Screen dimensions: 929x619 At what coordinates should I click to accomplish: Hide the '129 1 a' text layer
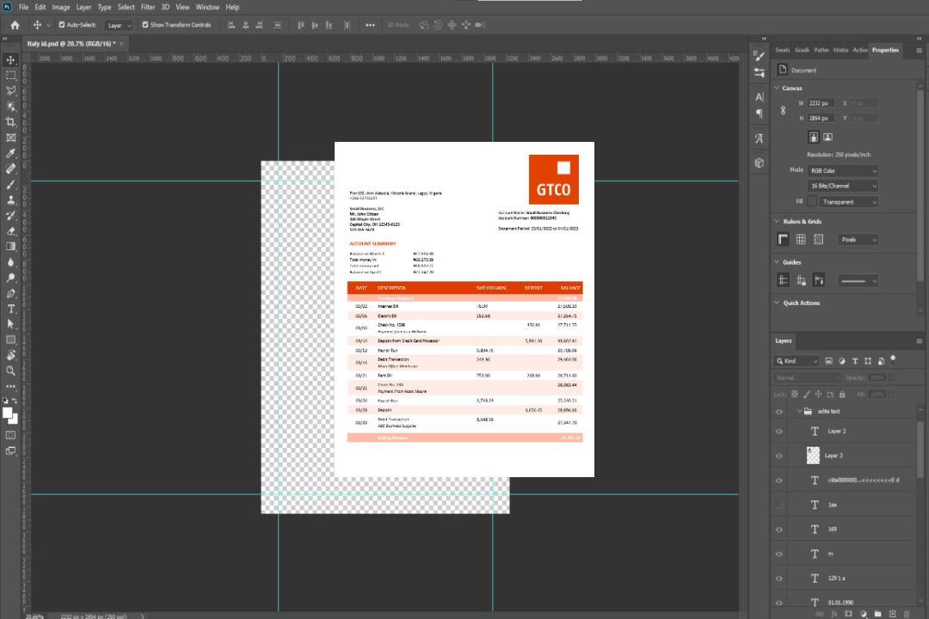coord(779,578)
